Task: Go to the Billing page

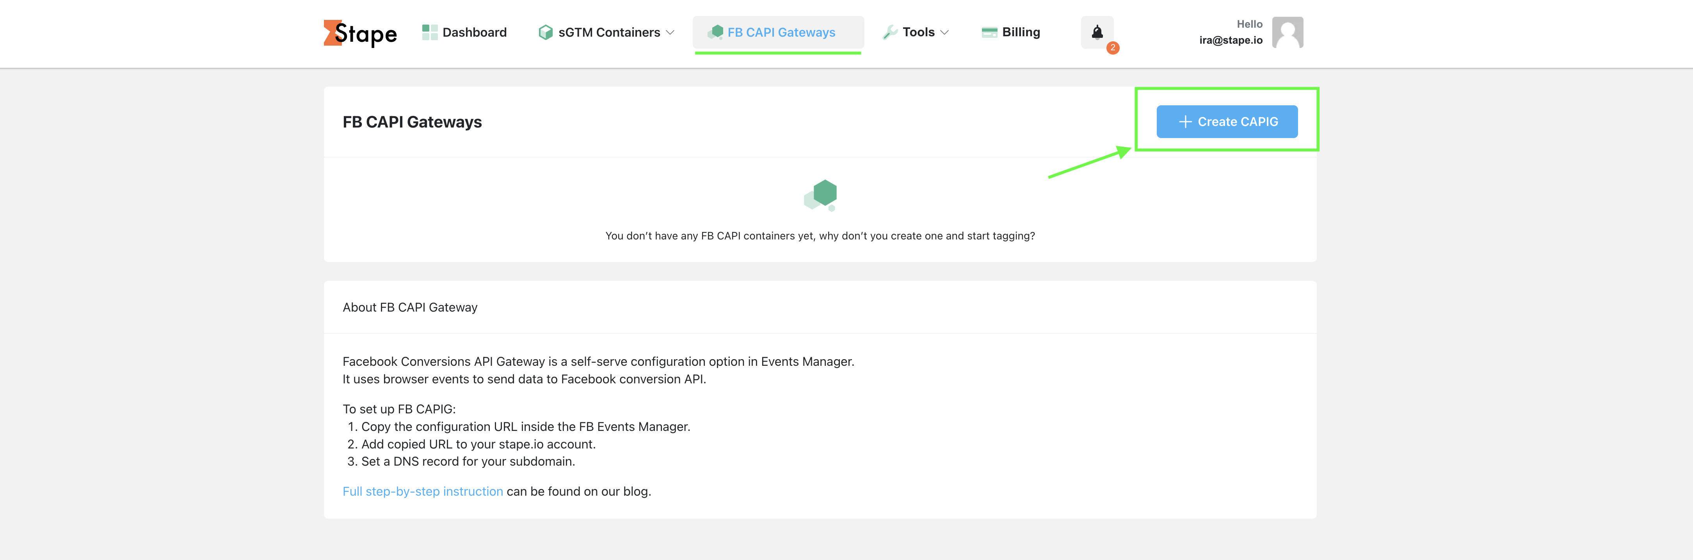Action: 1011,32
